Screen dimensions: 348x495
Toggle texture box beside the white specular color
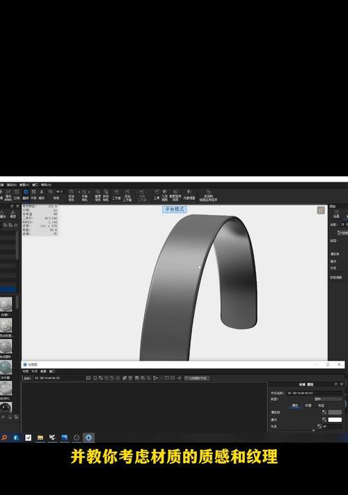[324, 420]
